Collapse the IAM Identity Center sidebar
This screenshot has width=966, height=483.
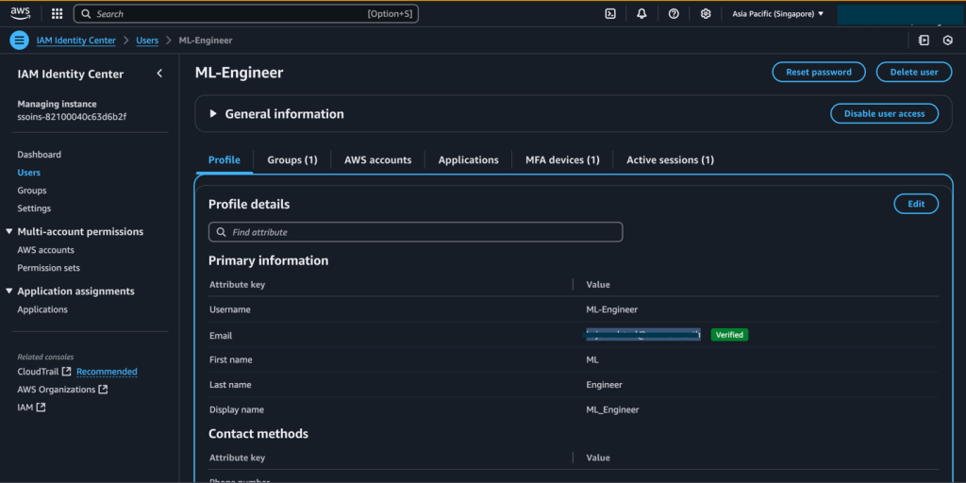pos(159,74)
